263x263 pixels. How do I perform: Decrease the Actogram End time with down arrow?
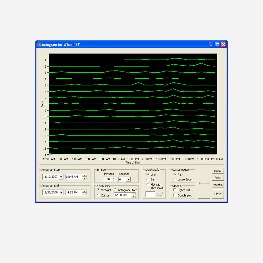click(x=84, y=194)
